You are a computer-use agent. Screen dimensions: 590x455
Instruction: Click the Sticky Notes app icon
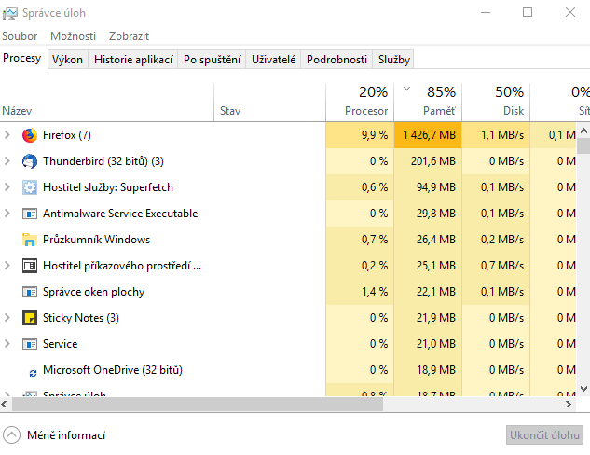tap(29, 318)
